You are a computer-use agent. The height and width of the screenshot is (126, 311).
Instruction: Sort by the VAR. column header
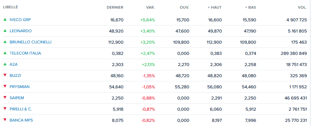[x=151, y=8]
